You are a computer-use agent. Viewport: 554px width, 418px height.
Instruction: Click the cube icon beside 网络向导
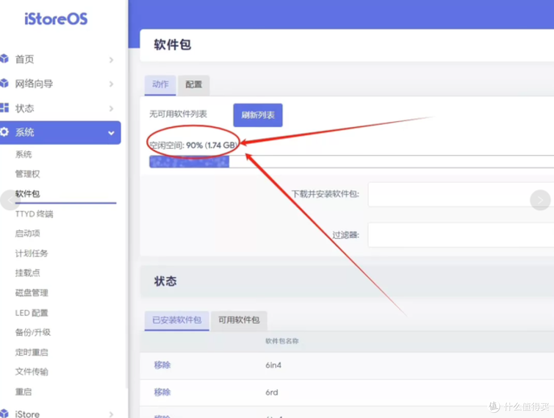pos(4,84)
